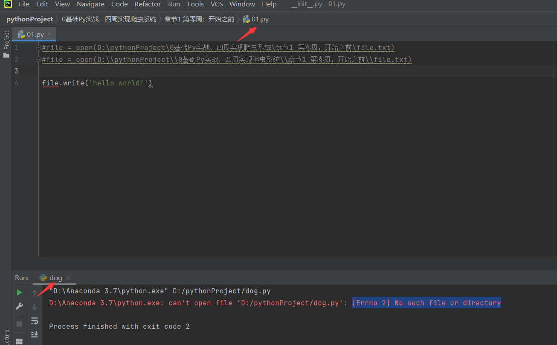Open the Structure side tab
Screen dimensions: 557x345
6,337
